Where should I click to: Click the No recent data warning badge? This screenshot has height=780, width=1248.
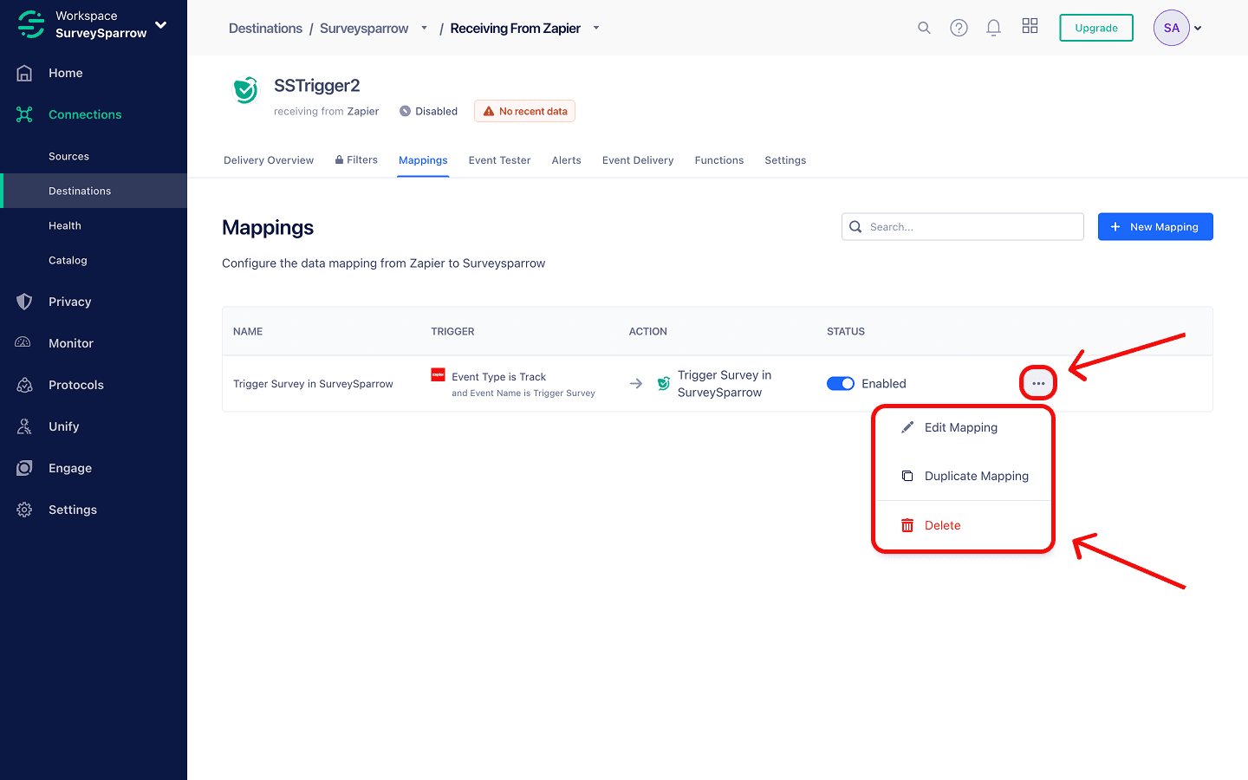pyautogui.click(x=524, y=111)
